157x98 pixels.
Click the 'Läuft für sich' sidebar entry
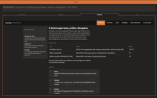(28, 44)
